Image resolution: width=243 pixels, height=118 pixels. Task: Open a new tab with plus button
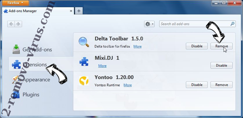(x=79, y=11)
